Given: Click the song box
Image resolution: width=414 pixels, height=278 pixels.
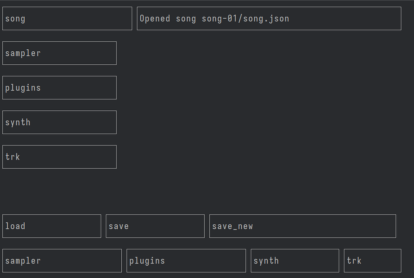Looking at the screenshot, I should (x=67, y=19).
